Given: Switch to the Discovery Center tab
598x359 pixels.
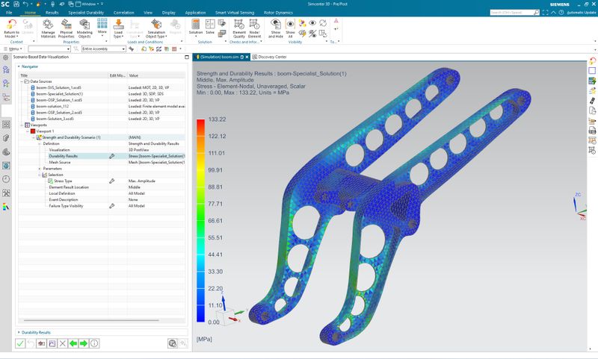Looking at the screenshot, I should pos(269,57).
